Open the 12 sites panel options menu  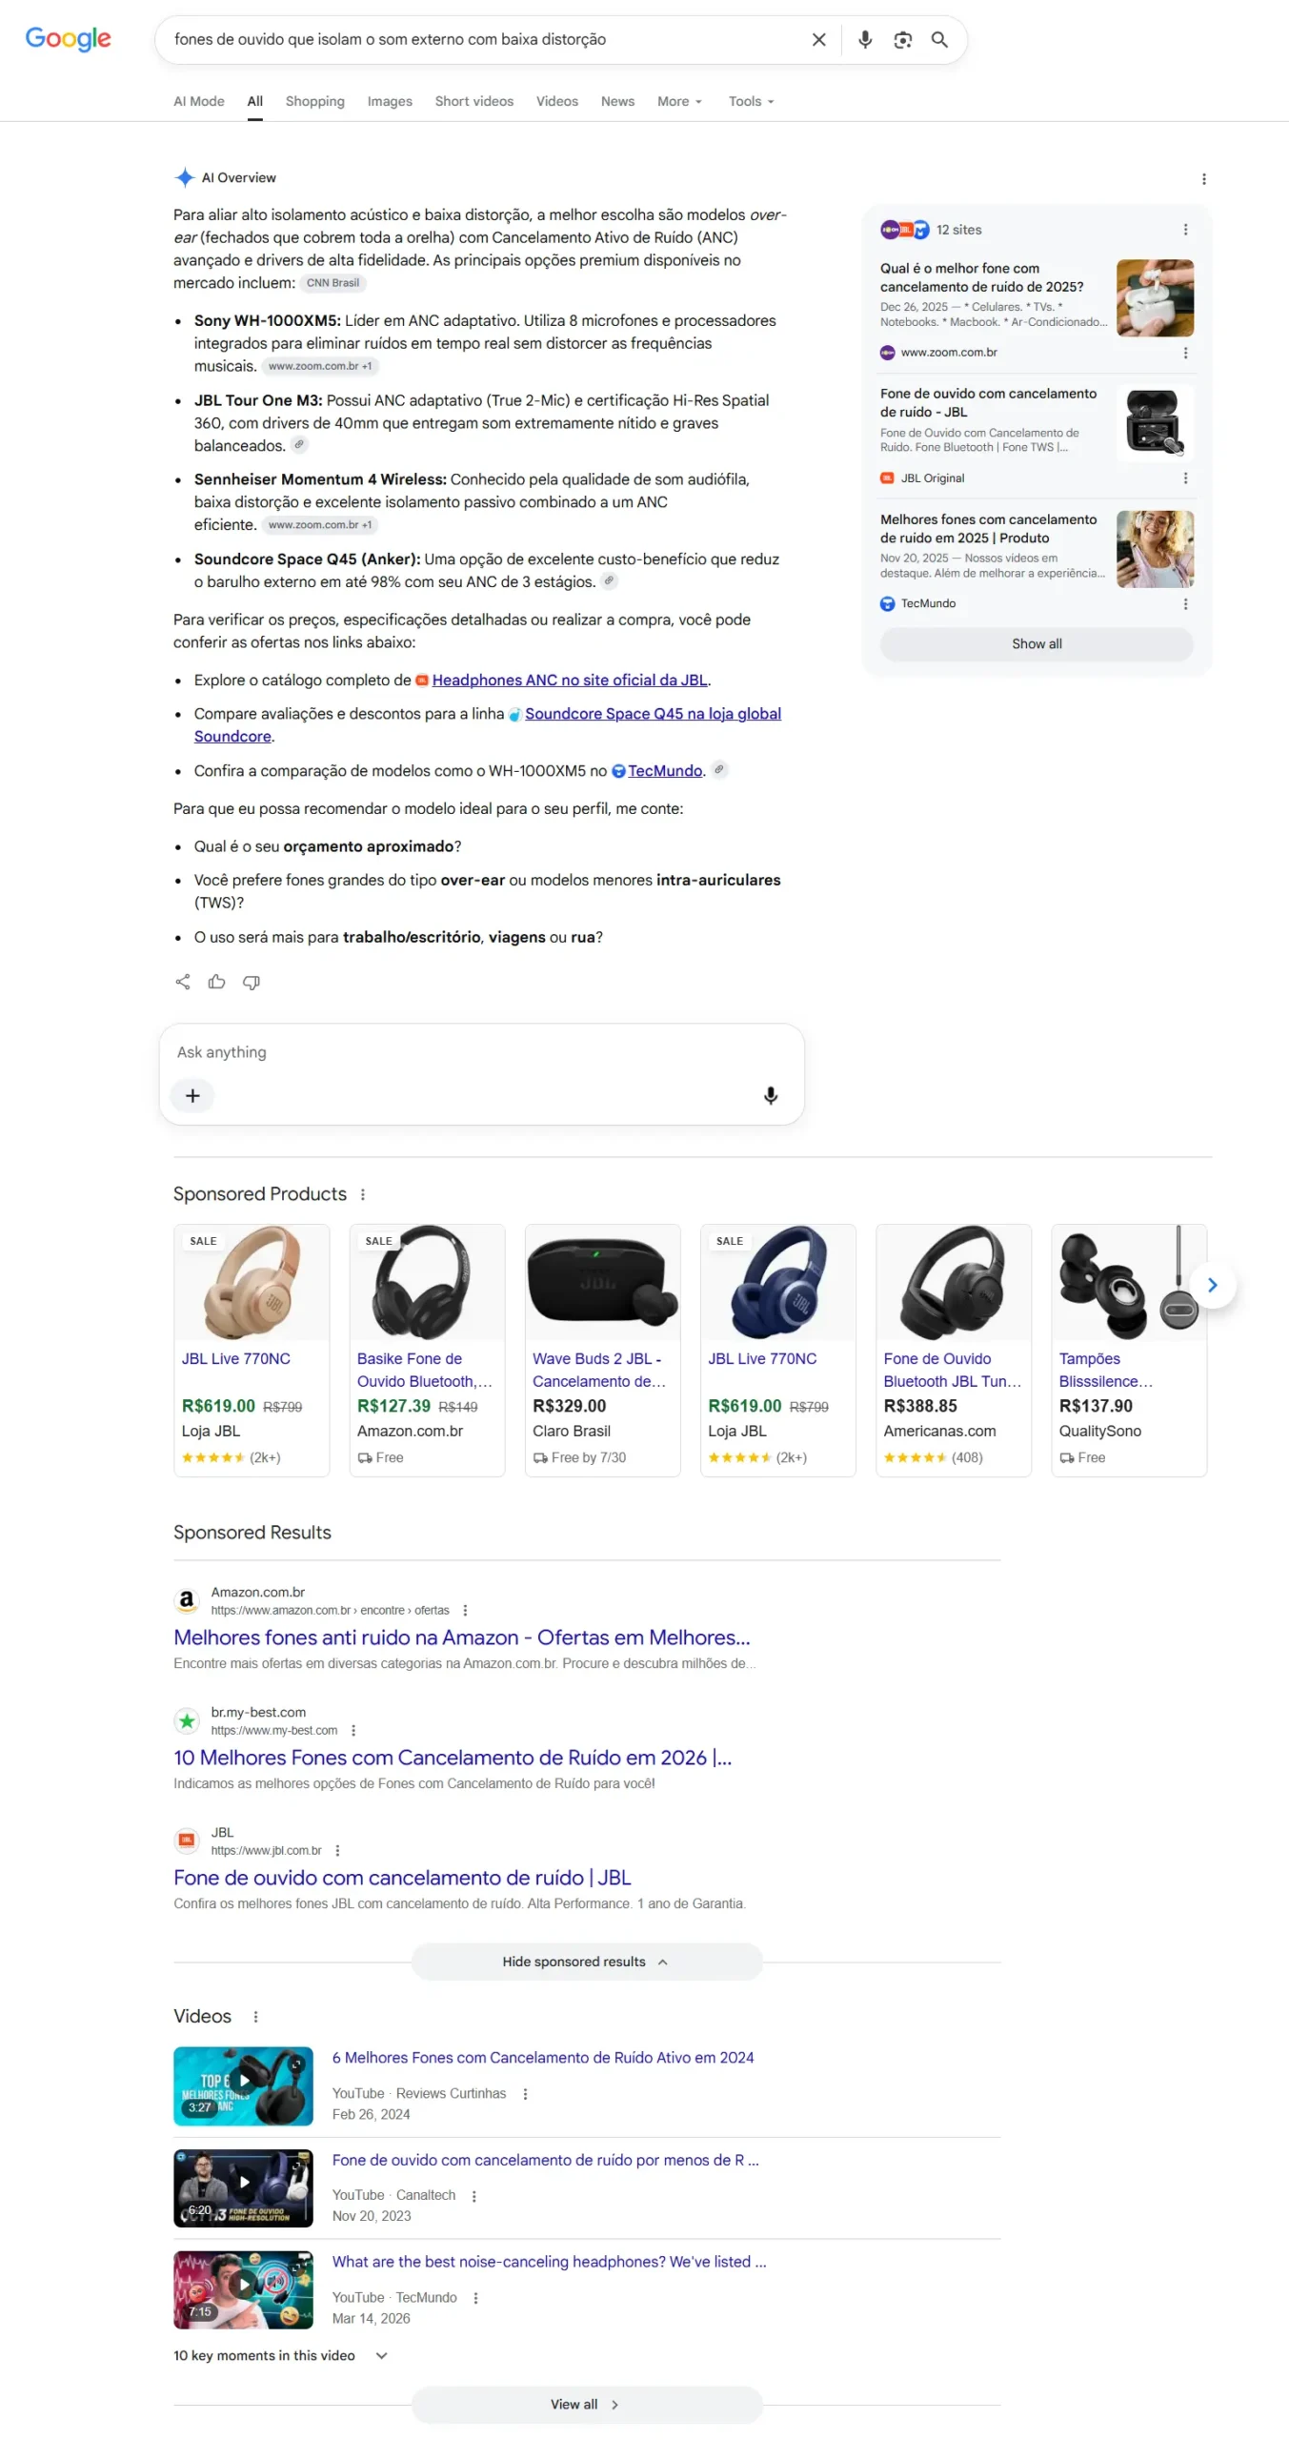[x=1185, y=230]
